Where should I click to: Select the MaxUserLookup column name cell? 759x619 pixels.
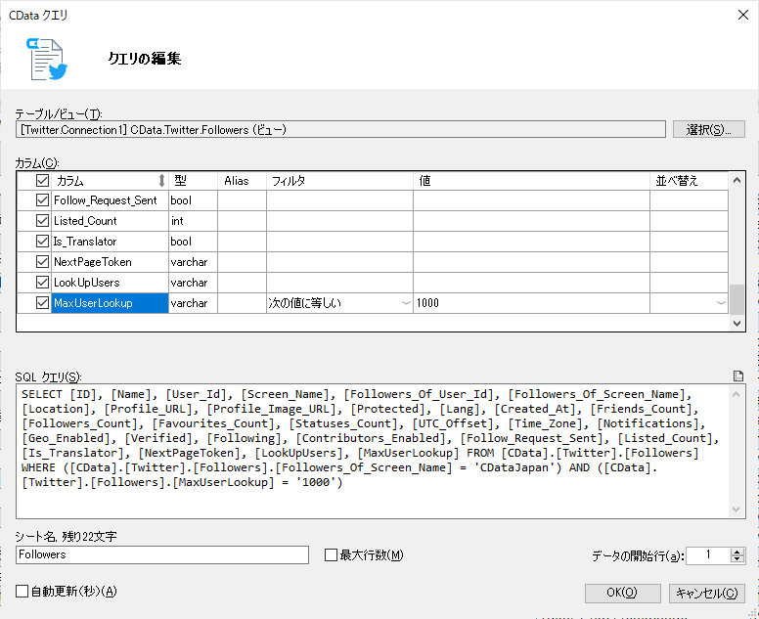tap(110, 303)
